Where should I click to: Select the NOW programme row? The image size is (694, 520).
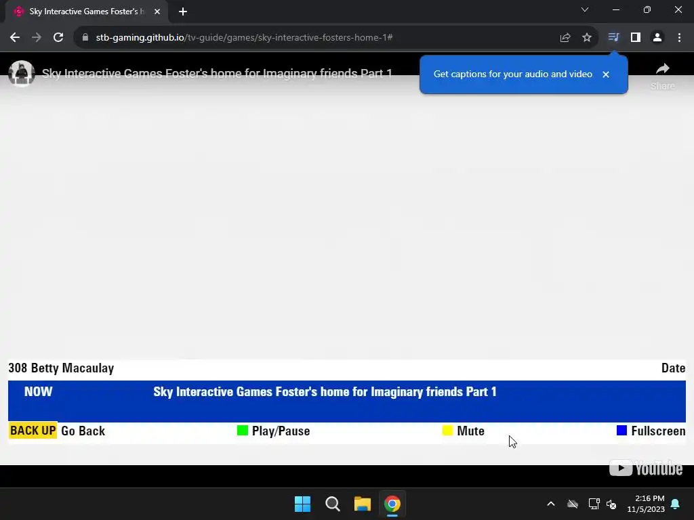(347, 401)
